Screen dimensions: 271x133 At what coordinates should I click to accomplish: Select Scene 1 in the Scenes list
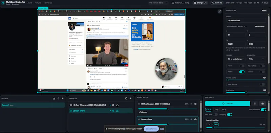[x=33, y=105]
